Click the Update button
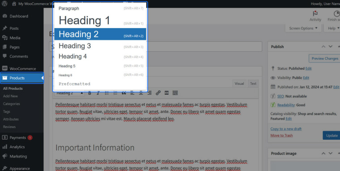 coord(332,135)
